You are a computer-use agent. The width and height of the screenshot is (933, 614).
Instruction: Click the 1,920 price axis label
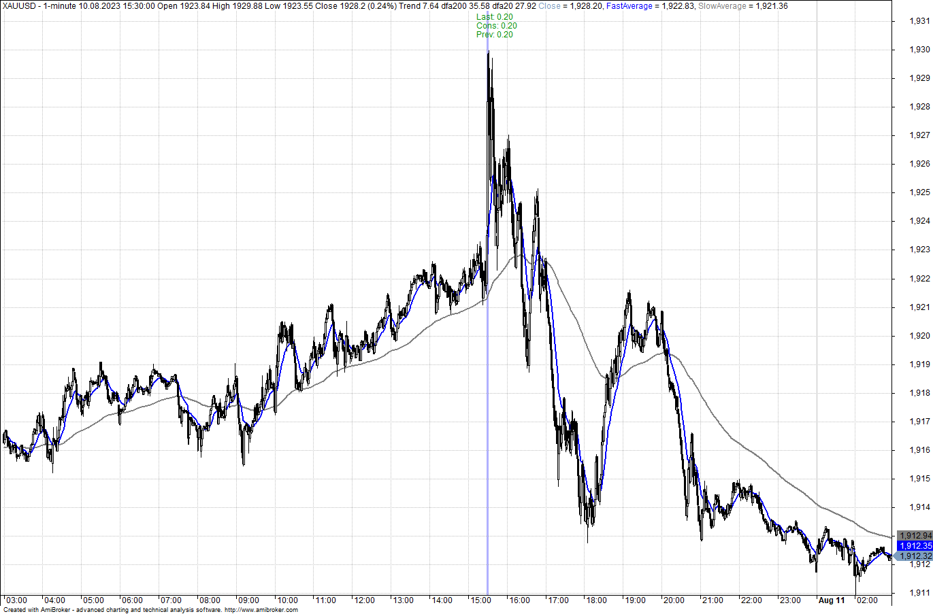tap(919, 336)
